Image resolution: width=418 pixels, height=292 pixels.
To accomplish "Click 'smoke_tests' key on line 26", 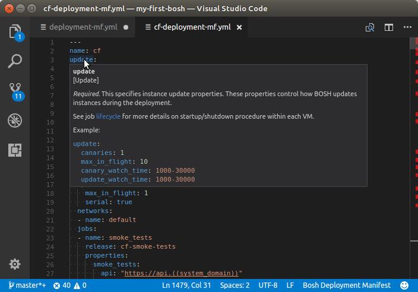I will (115, 264).
